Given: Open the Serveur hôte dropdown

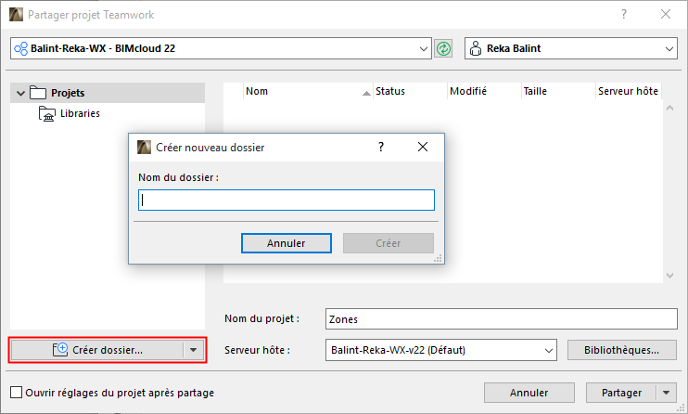Looking at the screenshot, I should (x=546, y=350).
